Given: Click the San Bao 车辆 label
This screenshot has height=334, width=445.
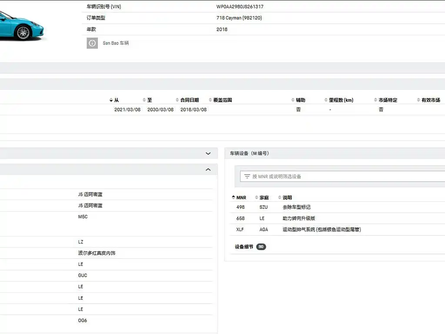Looking at the screenshot, I should pyautogui.click(x=116, y=43).
